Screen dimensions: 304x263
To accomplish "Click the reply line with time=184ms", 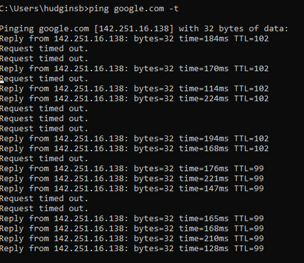I will click(134, 39).
